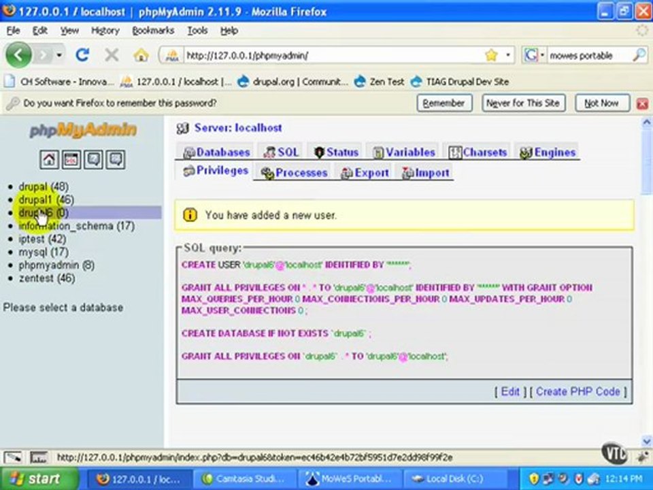
Task: Open the File menu
Action: point(14,31)
